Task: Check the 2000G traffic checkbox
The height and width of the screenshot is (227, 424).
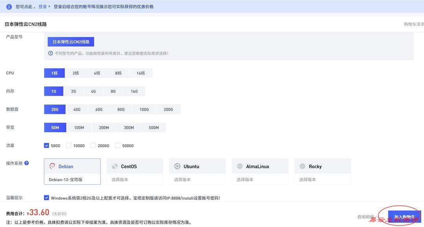Action: [93, 146]
